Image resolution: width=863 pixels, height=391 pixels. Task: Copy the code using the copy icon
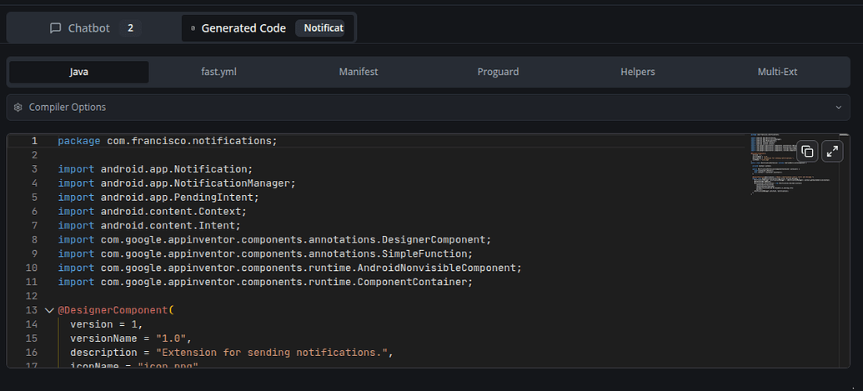point(806,151)
